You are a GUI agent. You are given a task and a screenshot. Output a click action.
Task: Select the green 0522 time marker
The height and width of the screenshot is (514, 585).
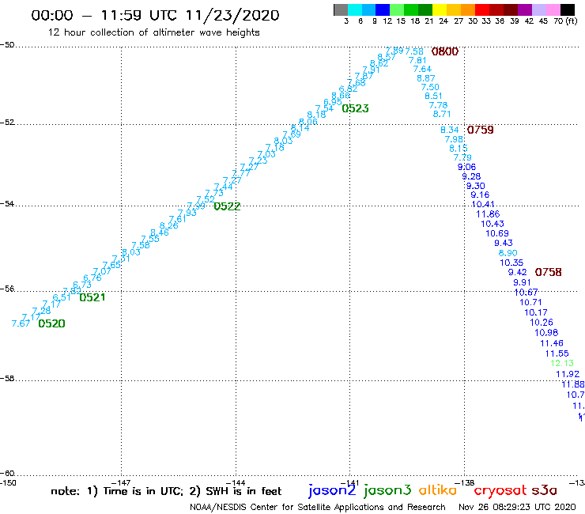[227, 206]
